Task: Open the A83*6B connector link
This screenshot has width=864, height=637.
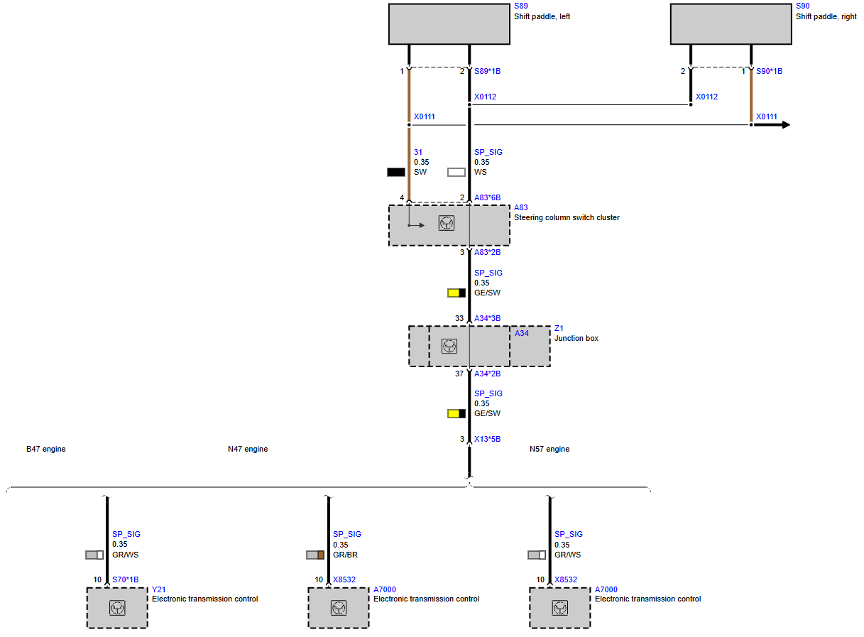Action: 488,197
